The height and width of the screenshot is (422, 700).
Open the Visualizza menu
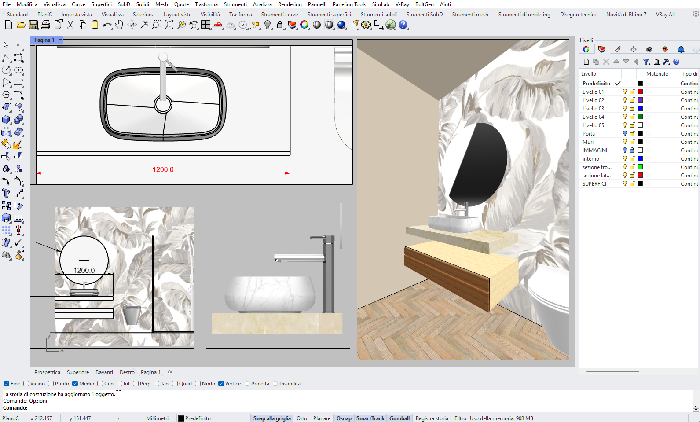55,4
